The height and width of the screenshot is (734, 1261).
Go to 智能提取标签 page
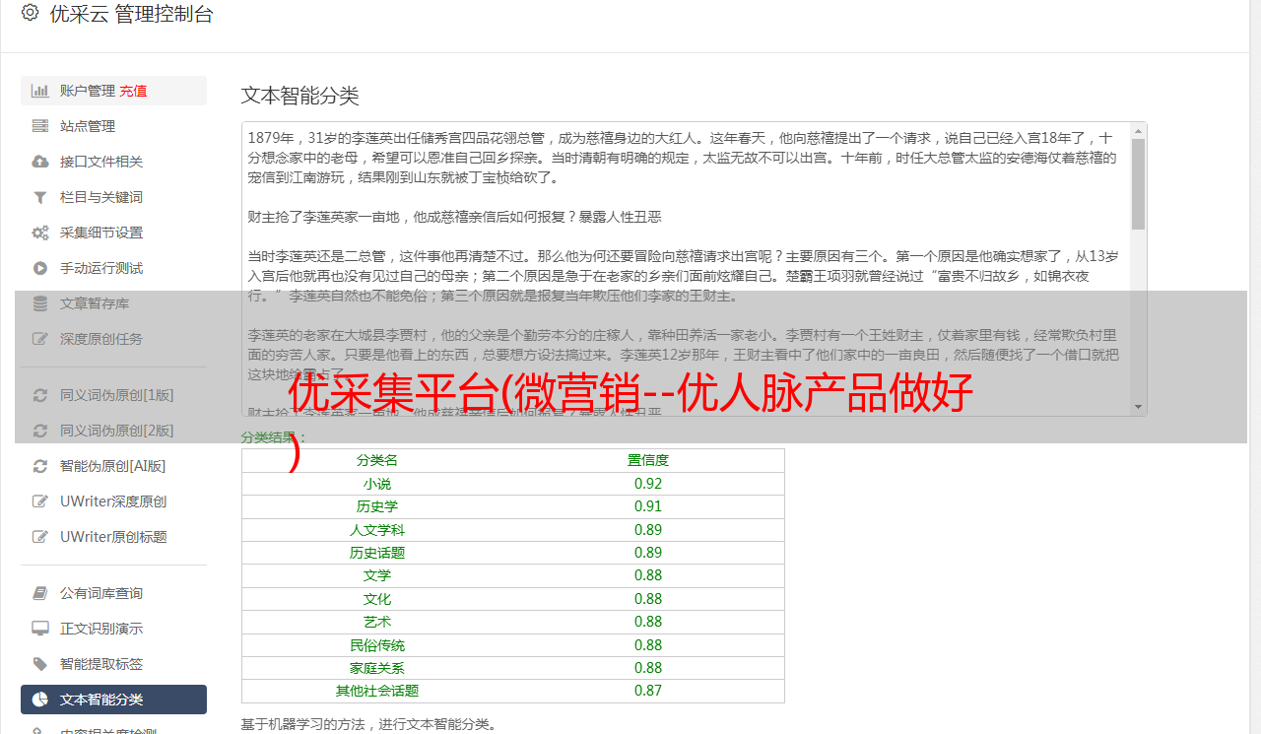click(113, 664)
